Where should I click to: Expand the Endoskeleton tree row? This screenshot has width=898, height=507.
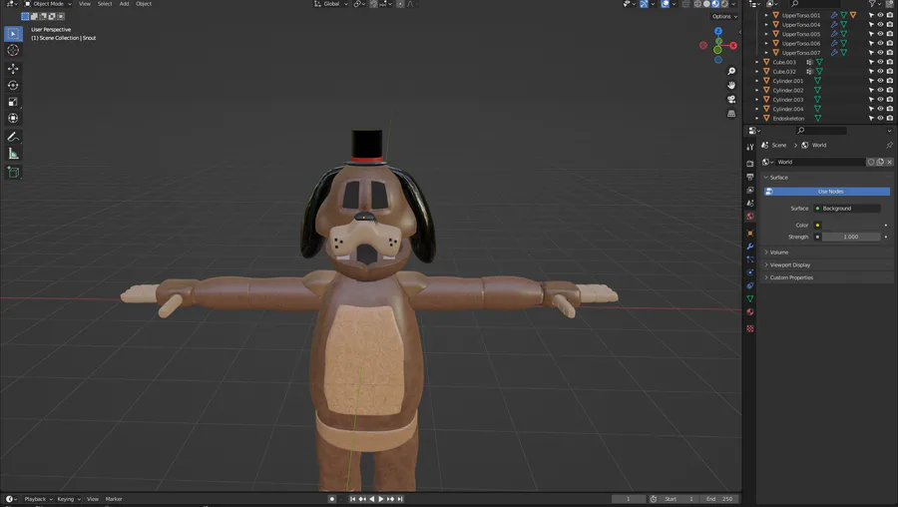(x=757, y=118)
